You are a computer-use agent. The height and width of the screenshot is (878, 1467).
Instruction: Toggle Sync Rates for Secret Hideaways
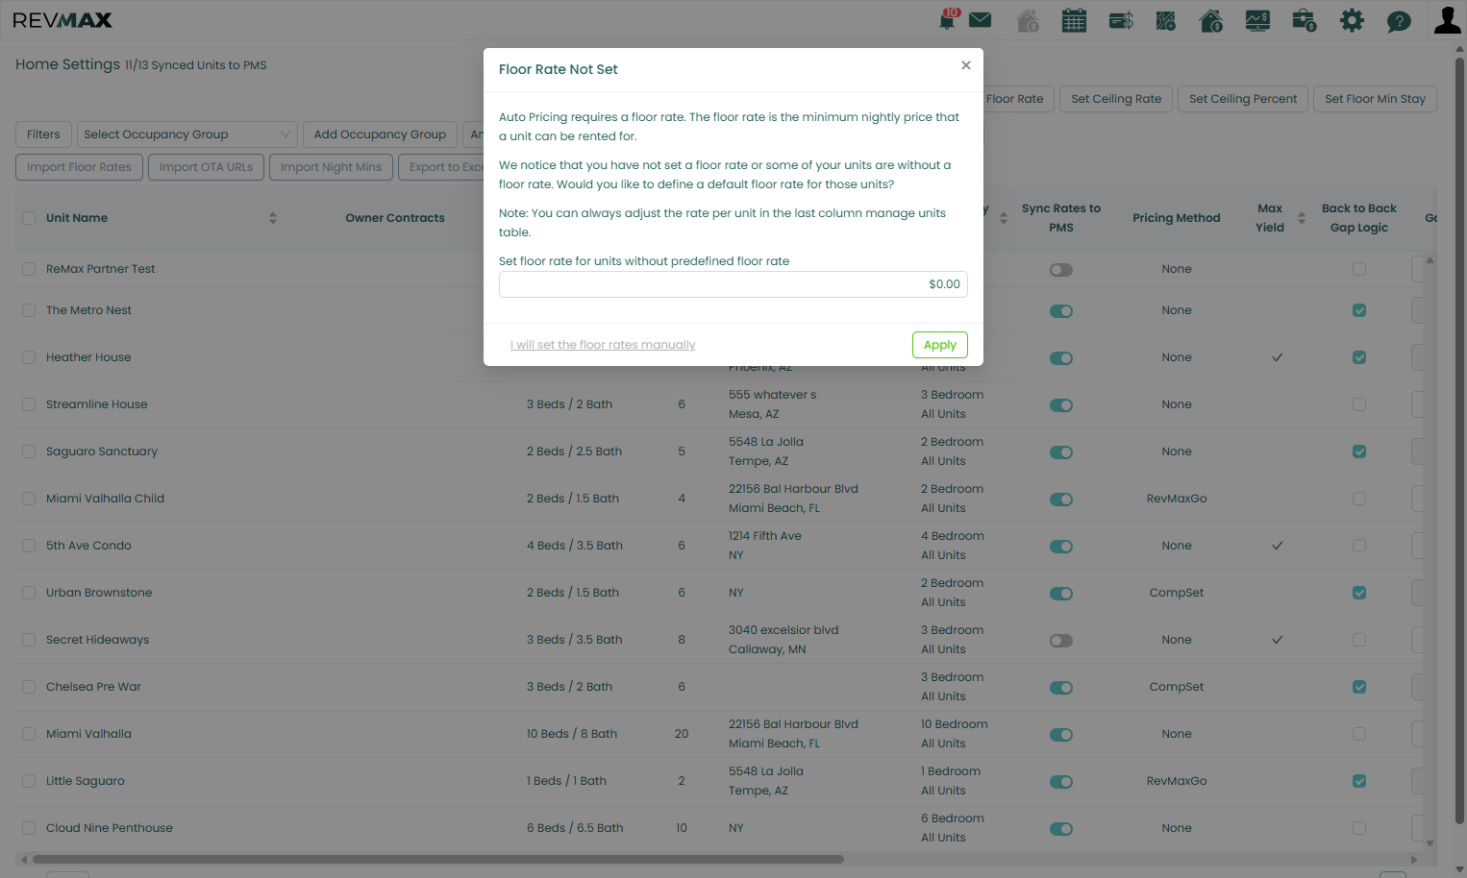(1061, 641)
